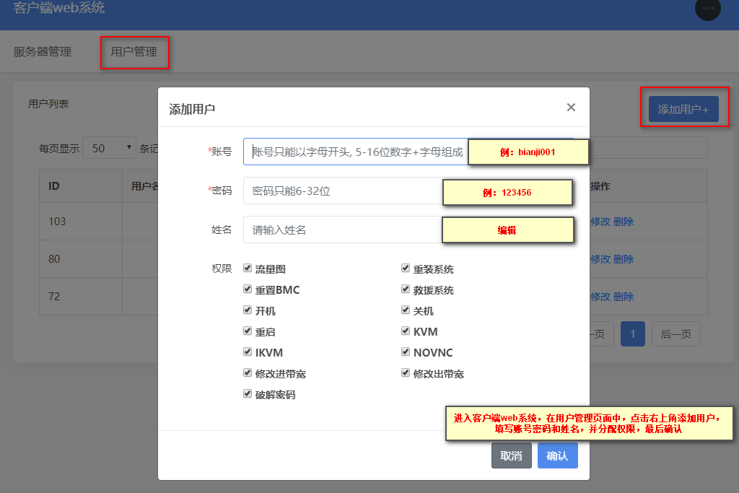Open the user avatar at top right
This screenshot has height=493, width=739.
[x=707, y=9]
